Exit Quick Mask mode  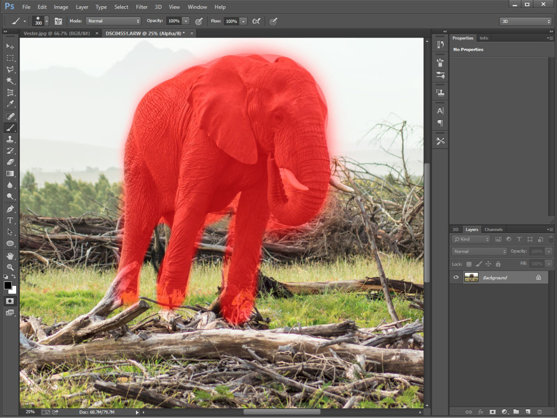tap(10, 301)
